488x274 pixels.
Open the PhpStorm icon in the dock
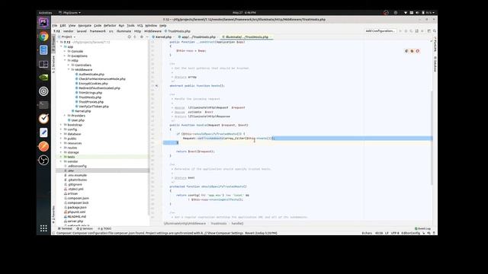(43, 22)
